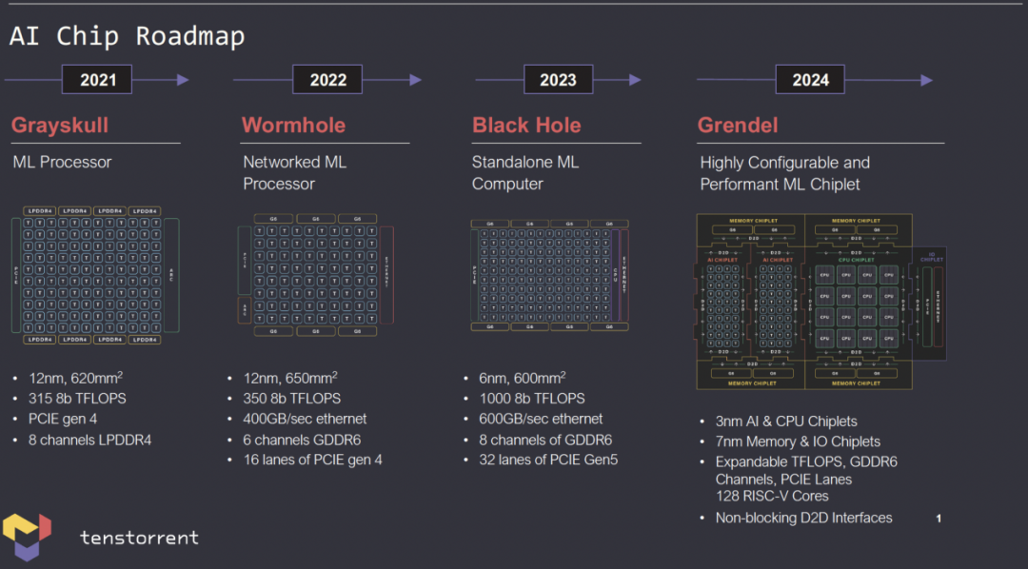Click the 12nm, 620mm² bullet
Image resolution: width=1028 pixels, height=569 pixels.
click(x=75, y=378)
